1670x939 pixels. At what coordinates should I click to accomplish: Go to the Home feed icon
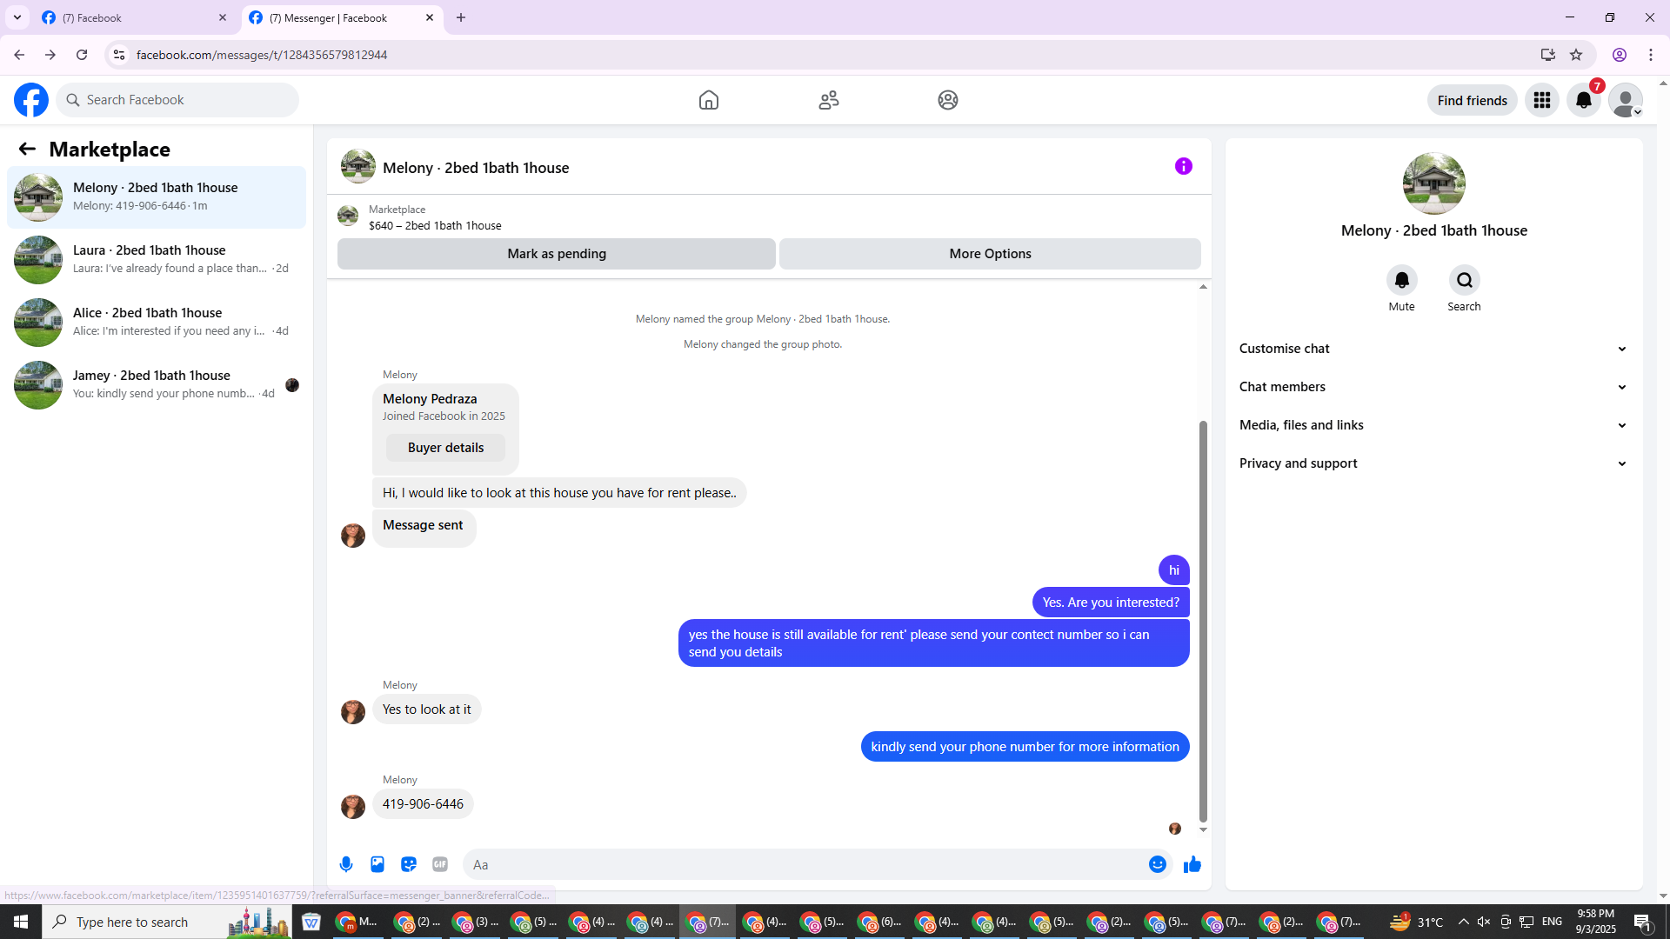coord(709,100)
